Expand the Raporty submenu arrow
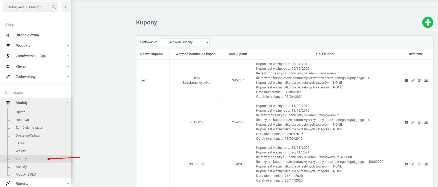Image resolution: width=438 pixels, height=187 pixels. point(68,184)
